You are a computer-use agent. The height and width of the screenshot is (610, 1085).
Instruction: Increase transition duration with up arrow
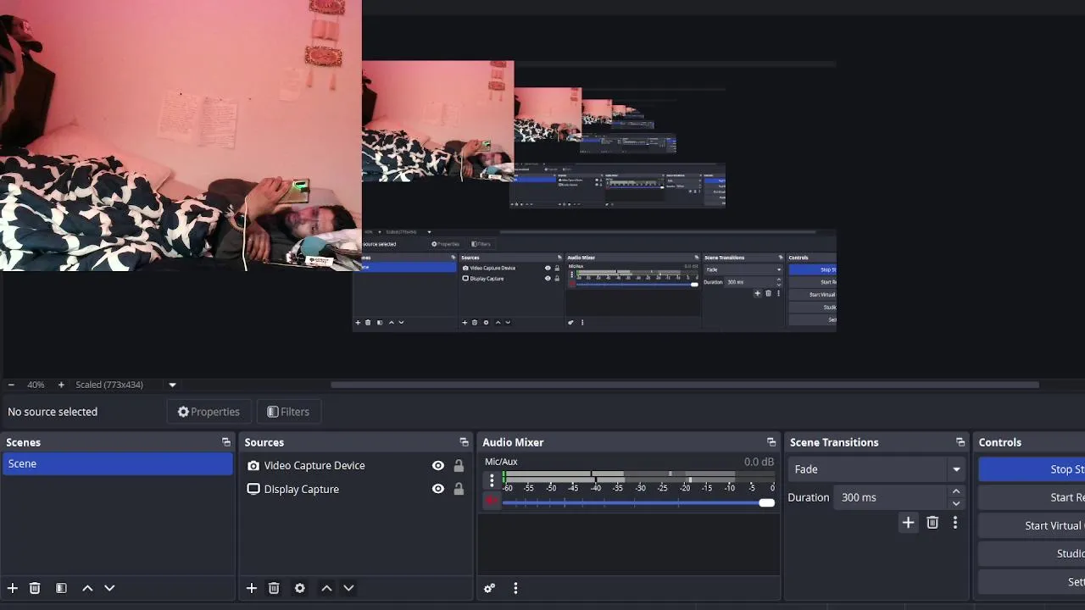[956, 491]
